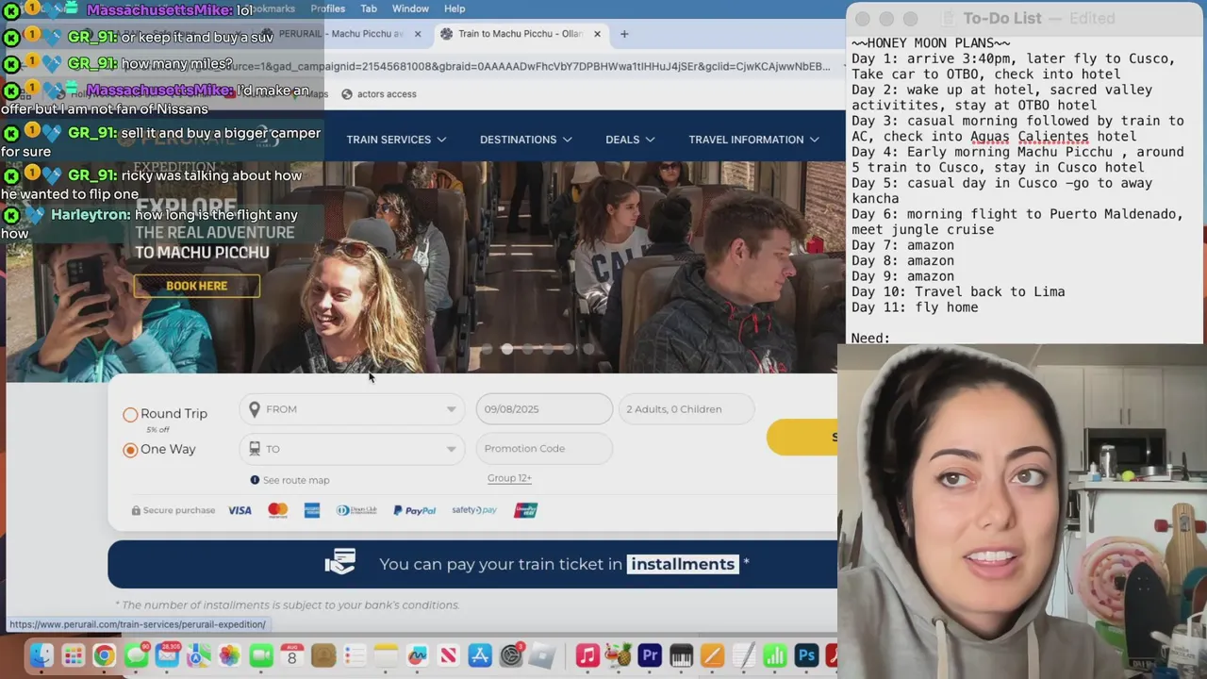Open Launchpad in the dock
This screenshot has height=679, width=1207.
[x=73, y=655]
